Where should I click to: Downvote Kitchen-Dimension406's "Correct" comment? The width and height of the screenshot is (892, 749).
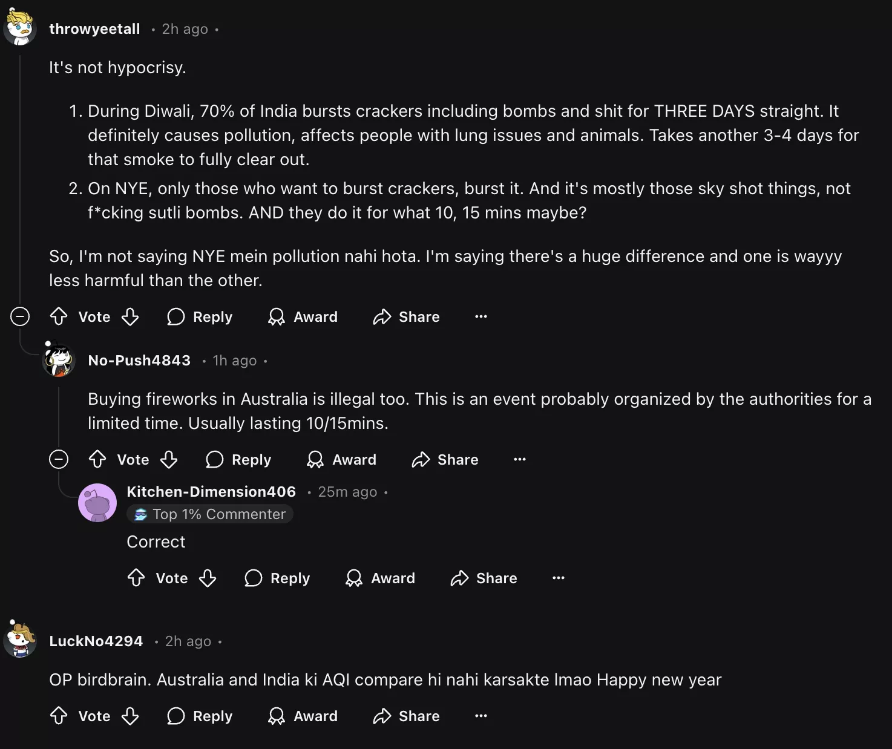click(x=208, y=578)
